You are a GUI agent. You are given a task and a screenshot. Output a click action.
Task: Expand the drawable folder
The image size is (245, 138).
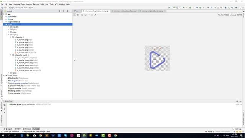coord(8,27)
